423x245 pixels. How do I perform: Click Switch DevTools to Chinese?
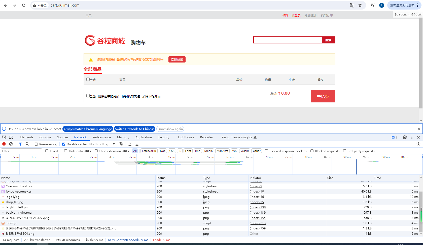click(x=134, y=129)
